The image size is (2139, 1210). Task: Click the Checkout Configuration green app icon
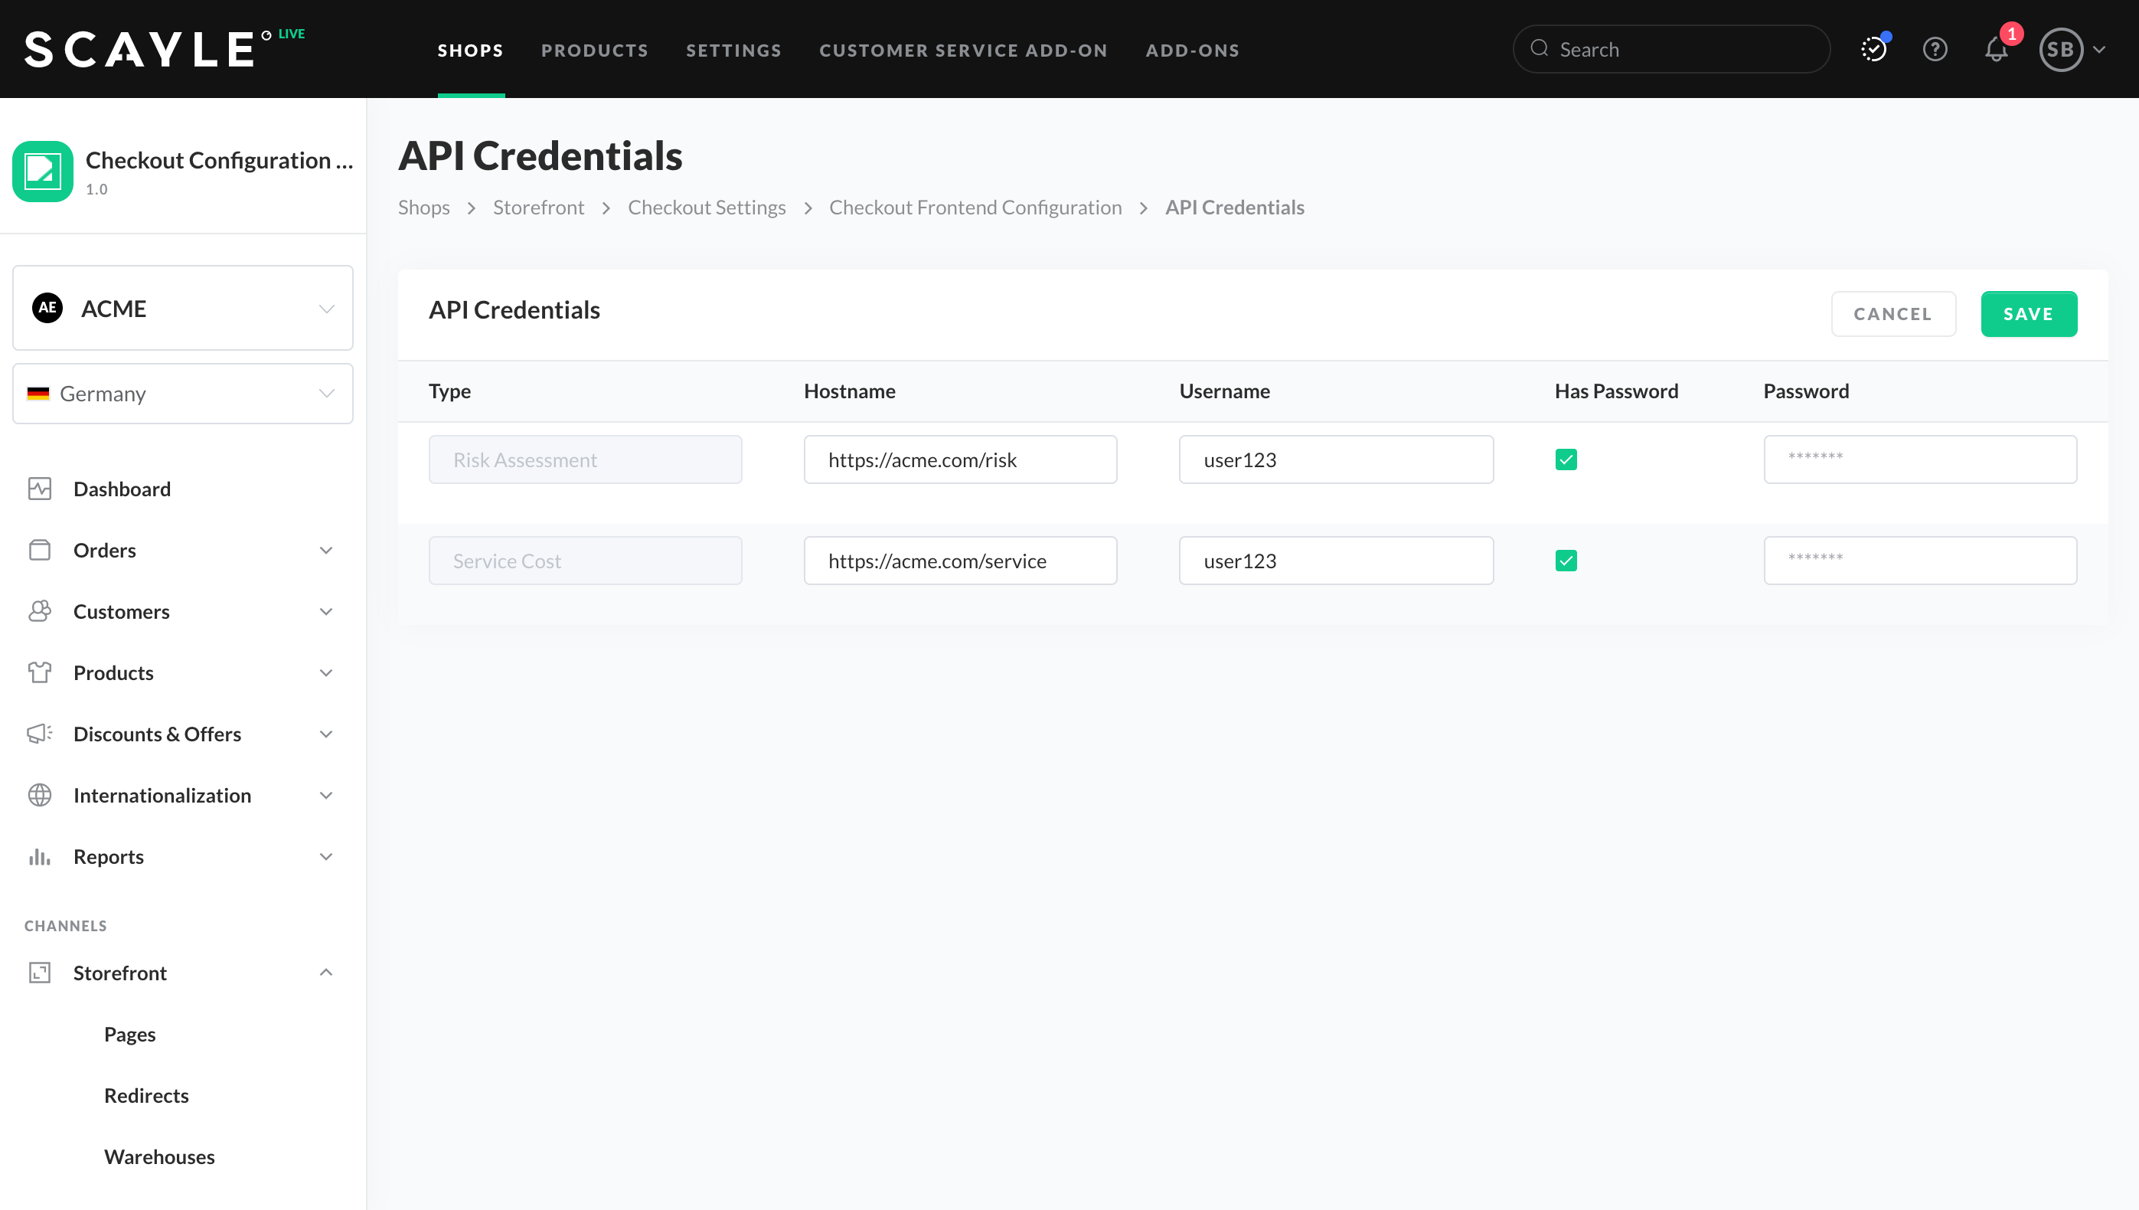point(42,172)
